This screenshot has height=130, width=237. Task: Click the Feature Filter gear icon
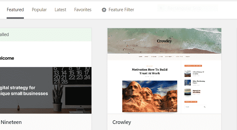coord(104,10)
